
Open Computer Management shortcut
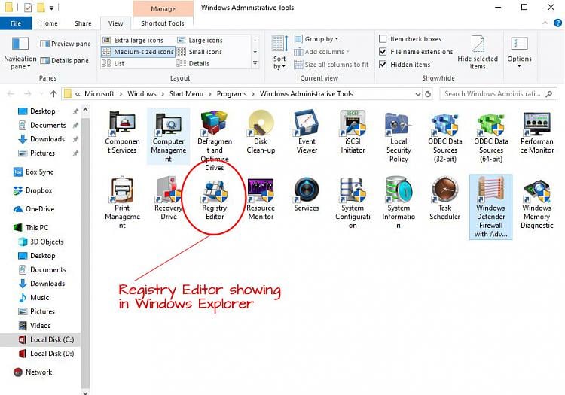[x=168, y=136]
